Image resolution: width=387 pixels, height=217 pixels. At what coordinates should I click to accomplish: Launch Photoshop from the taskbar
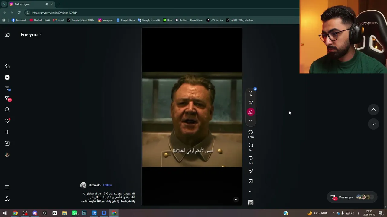click(x=84, y=213)
